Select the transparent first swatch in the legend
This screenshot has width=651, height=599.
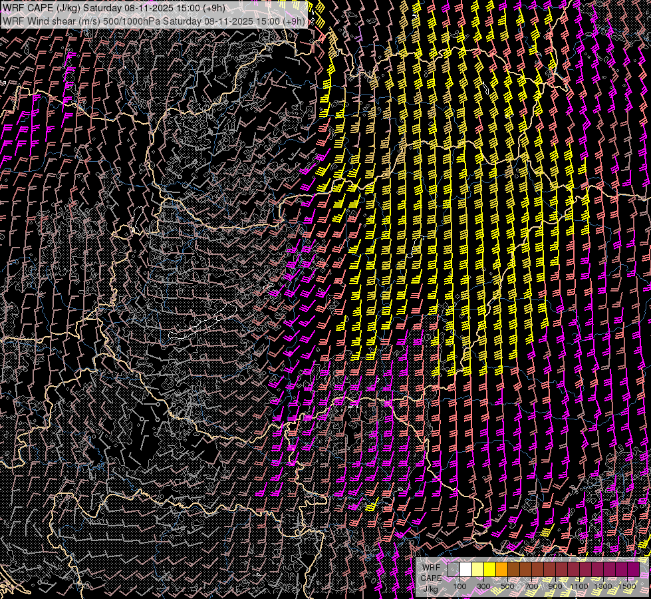(x=454, y=570)
